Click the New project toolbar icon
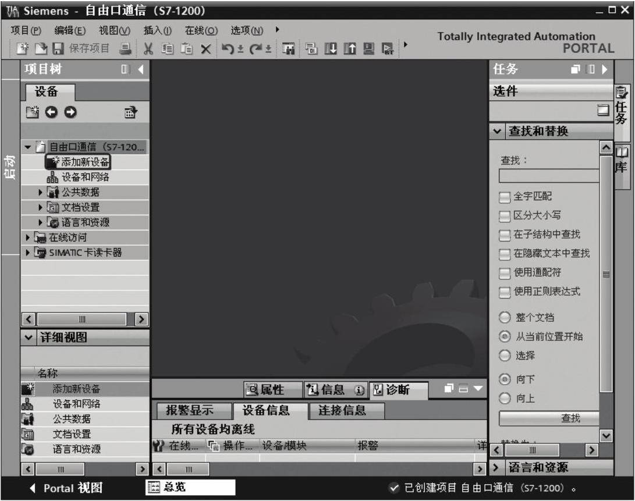This screenshot has width=635, height=501. pos(23,48)
